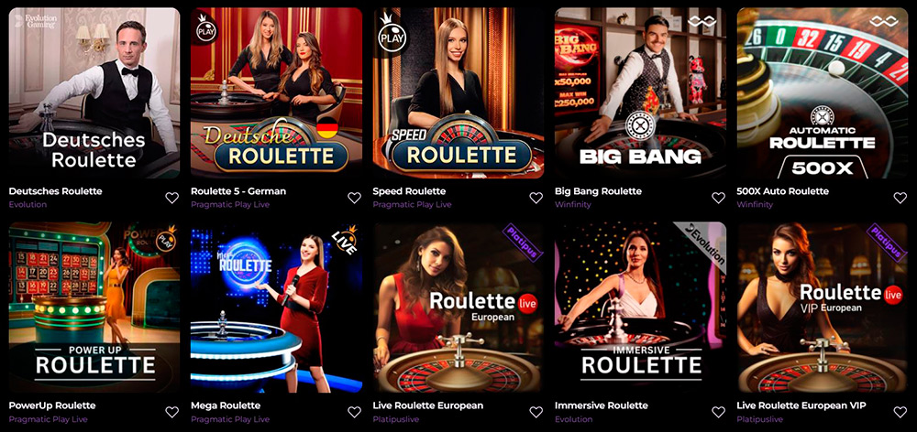Favorite the 500X Auto Roulette game
Image resolution: width=917 pixels, height=432 pixels.
click(x=900, y=198)
